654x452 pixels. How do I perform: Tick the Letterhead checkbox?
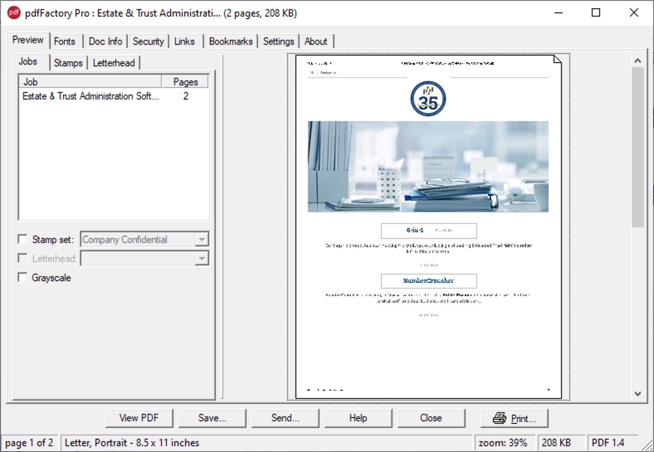(23, 258)
